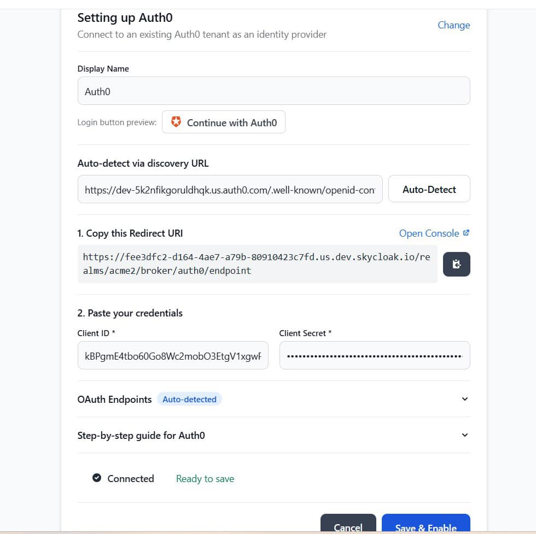Click the OAuth Endpoints section title
The height and width of the screenshot is (534, 536).
coord(115,400)
